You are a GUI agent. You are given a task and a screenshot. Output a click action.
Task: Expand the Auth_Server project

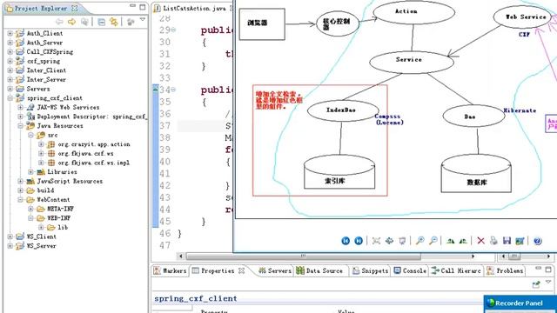point(10,43)
